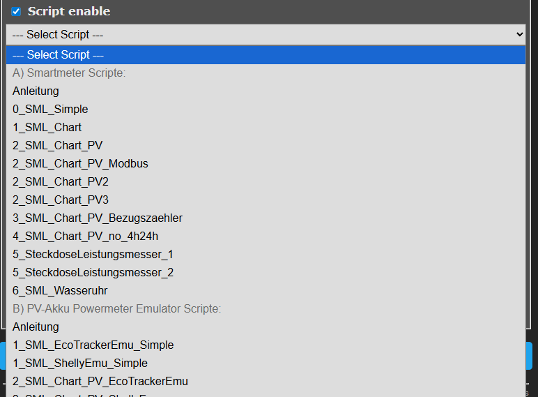Toggle the Script enable checkbox
The height and width of the screenshot is (397, 538).
coord(16,11)
